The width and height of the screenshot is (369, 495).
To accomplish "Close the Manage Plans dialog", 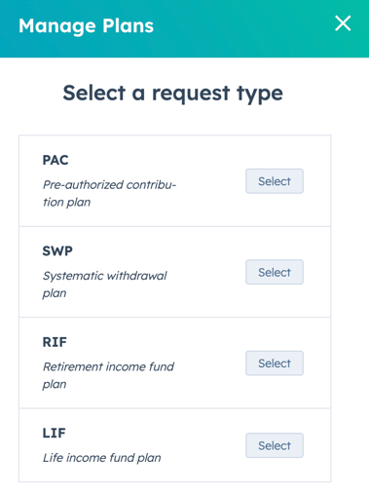I will pyautogui.click(x=343, y=23).
